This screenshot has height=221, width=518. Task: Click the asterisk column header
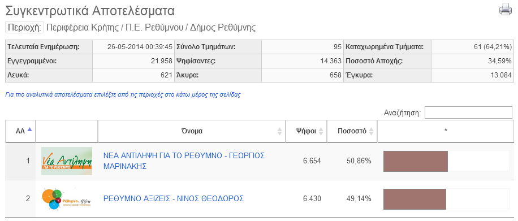446,131
